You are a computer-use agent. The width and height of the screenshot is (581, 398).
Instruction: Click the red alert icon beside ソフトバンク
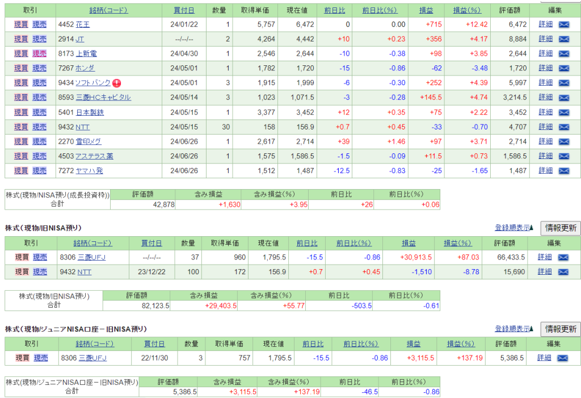tap(117, 83)
